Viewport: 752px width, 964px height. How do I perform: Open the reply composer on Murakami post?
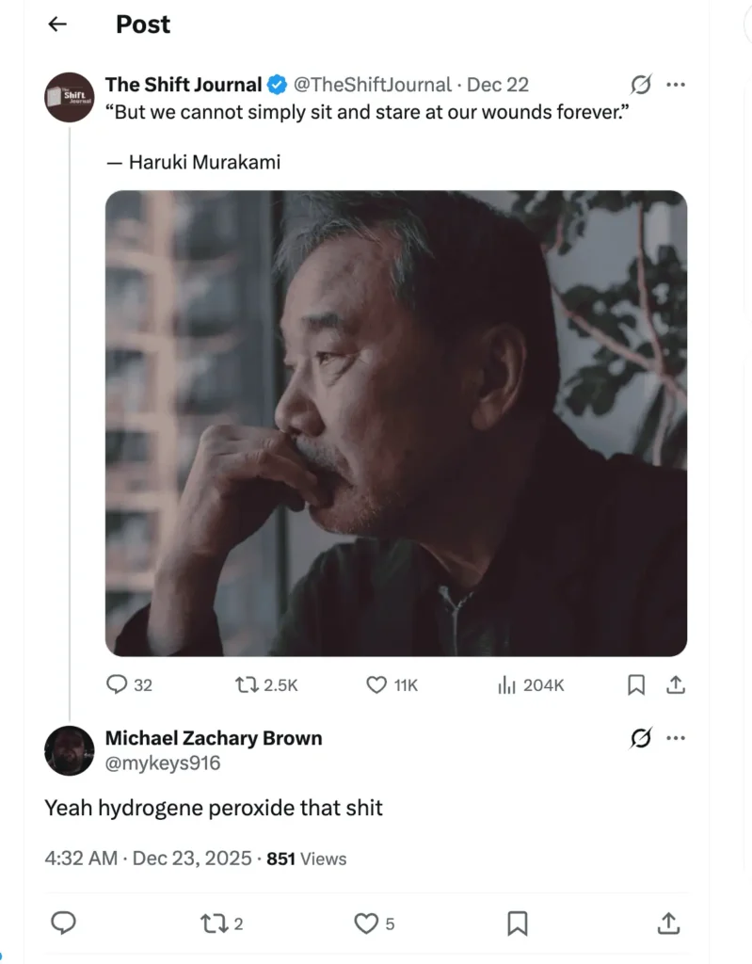pos(114,685)
